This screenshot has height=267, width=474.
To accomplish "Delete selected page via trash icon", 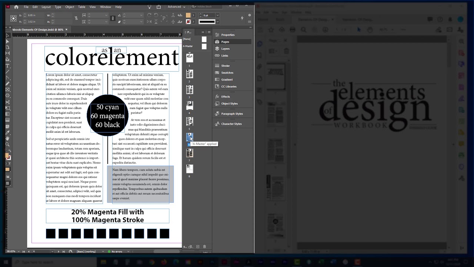I will 204,247.
